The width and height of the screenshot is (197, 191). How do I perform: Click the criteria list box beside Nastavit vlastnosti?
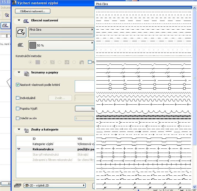click(85, 86)
